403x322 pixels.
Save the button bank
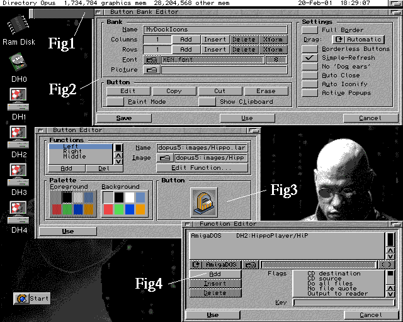point(124,118)
